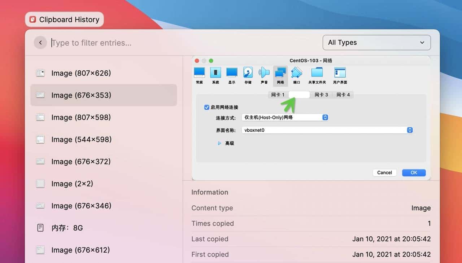Disable the 启用网络连接 checkbox
Viewport: 462px width, 263px height.
pos(206,107)
